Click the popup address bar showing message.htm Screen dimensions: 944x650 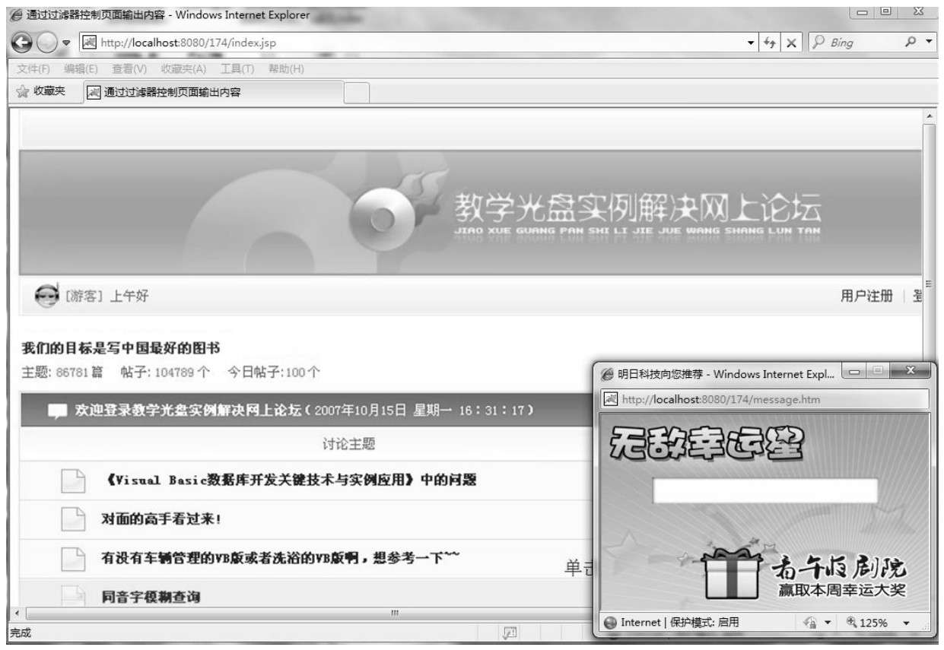pos(764,399)
